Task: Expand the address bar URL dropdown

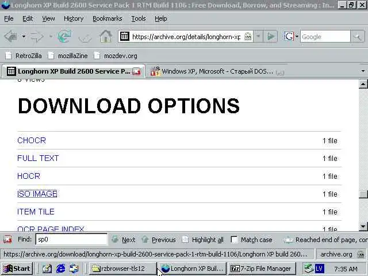Action: (258, 36)
